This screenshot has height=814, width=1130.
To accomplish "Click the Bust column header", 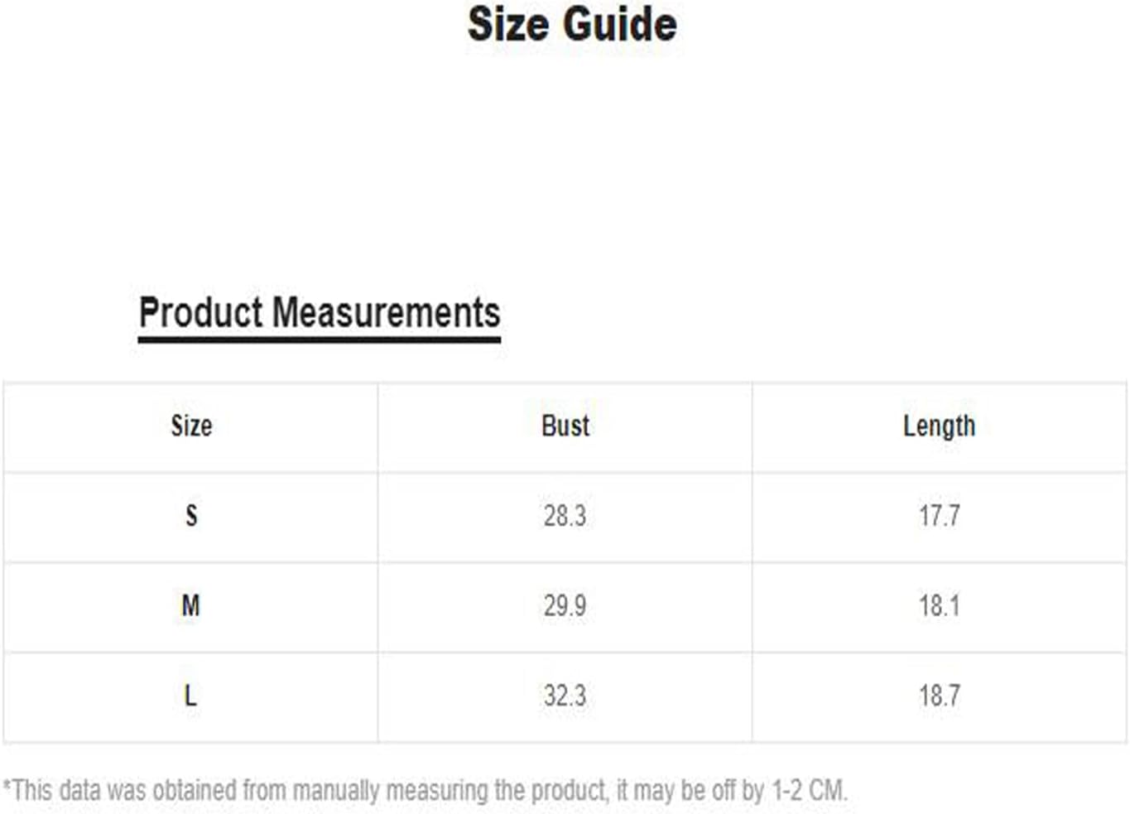I will tap(565, 426).
